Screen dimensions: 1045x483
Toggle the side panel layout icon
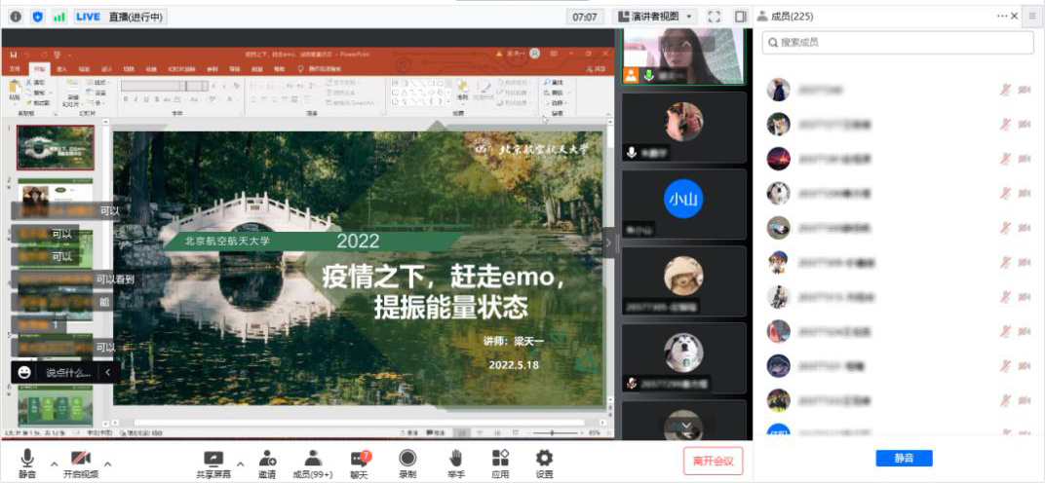click(740, 17)
